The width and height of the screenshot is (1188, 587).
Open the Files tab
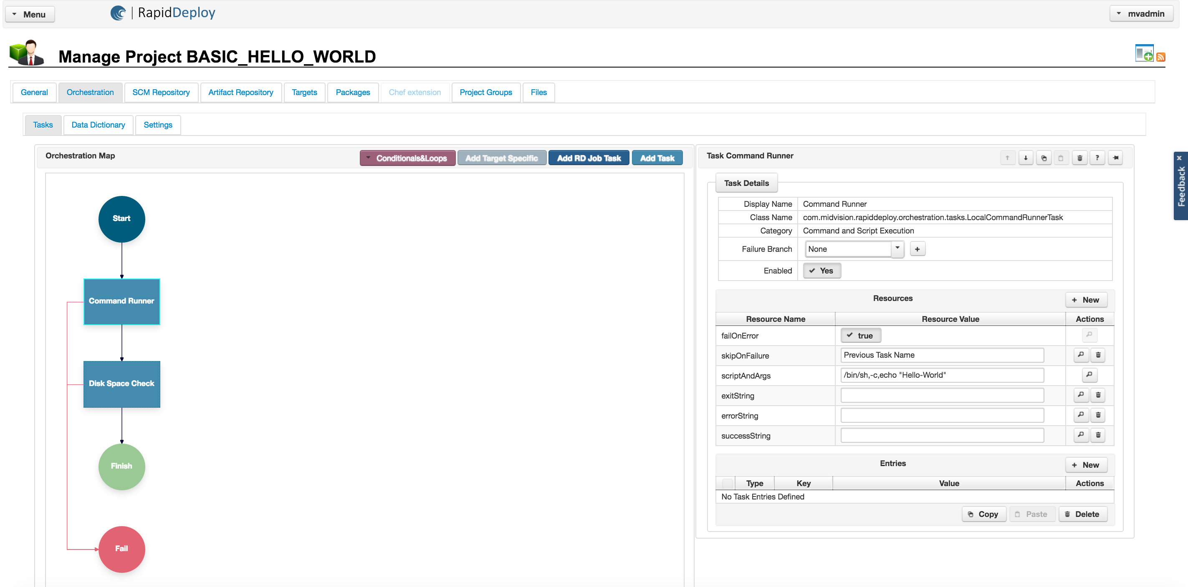[x=538, y=93]
